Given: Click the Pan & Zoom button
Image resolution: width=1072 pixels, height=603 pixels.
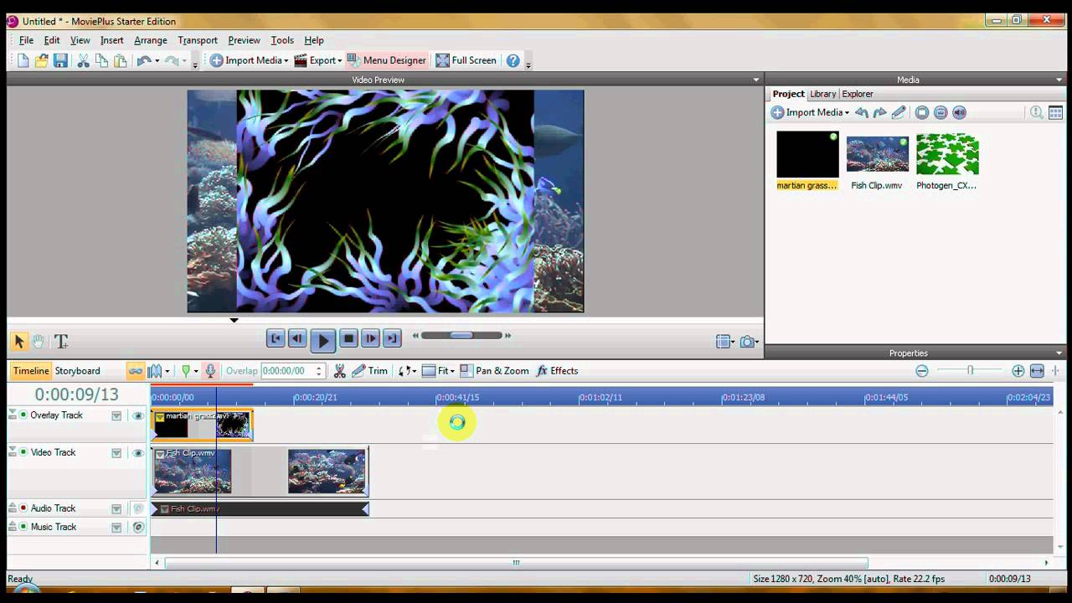Looking at the screenshot, I should pos(494,371).
